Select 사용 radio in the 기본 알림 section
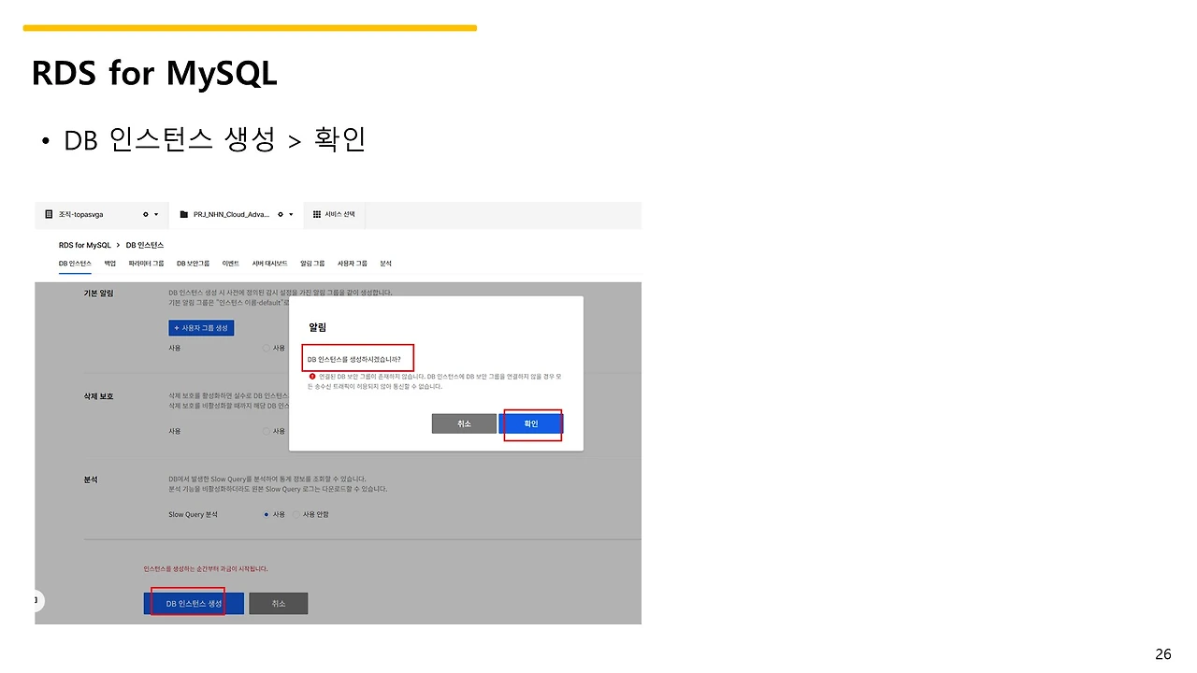Viewport: 1197px width, 673px height. coord(267,348)
